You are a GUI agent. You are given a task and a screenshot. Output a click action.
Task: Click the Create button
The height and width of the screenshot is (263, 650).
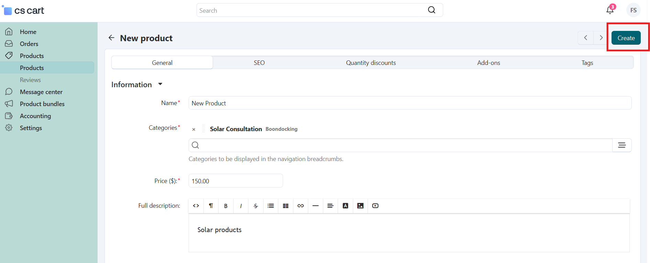click(626, 38)
